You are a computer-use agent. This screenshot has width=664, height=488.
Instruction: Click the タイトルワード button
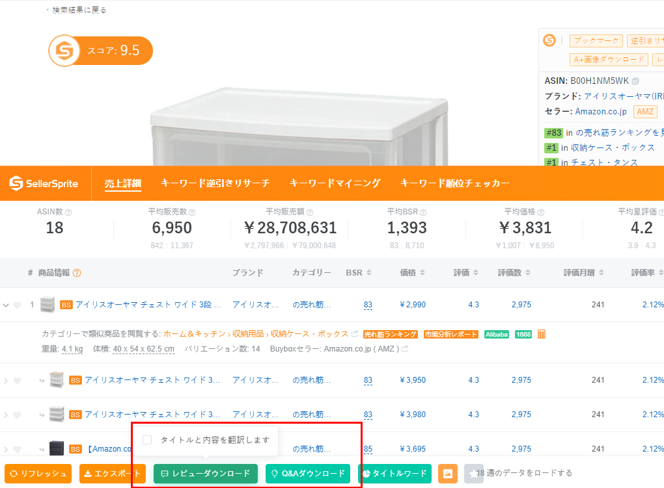tap(394, 474)
